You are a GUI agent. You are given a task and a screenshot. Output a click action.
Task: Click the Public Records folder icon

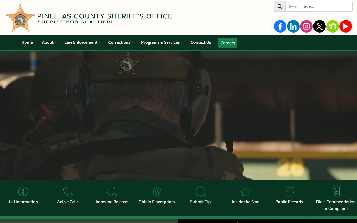click(x=289, y=192)
